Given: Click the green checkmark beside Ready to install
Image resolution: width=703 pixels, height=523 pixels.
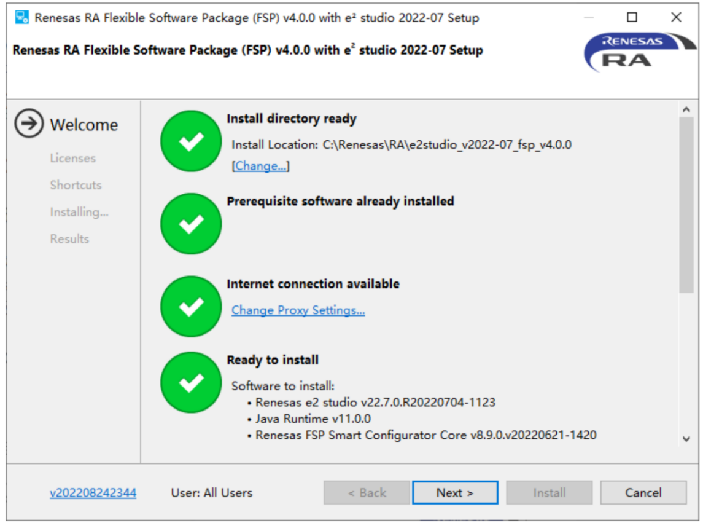Looking at the screenshot, I should [x=191, y=382].
